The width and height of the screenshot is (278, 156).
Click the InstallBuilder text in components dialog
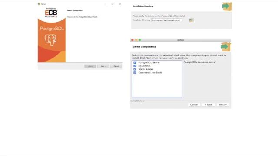pyautogui.click(x=138, y=101)
